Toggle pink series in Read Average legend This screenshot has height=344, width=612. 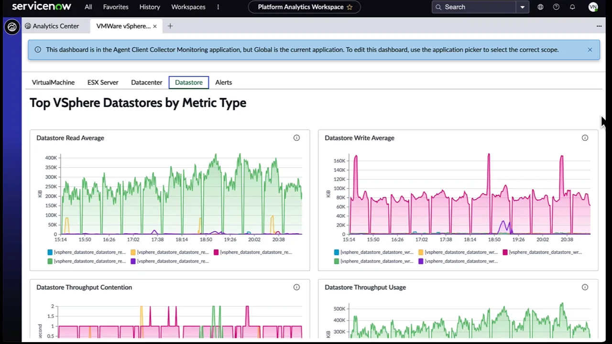click(253, 252)
